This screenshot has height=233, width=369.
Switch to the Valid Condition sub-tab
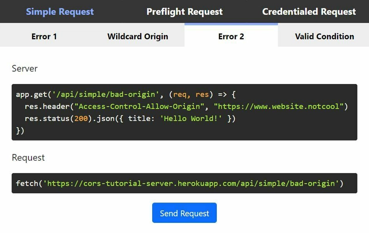tap(325, 36)
